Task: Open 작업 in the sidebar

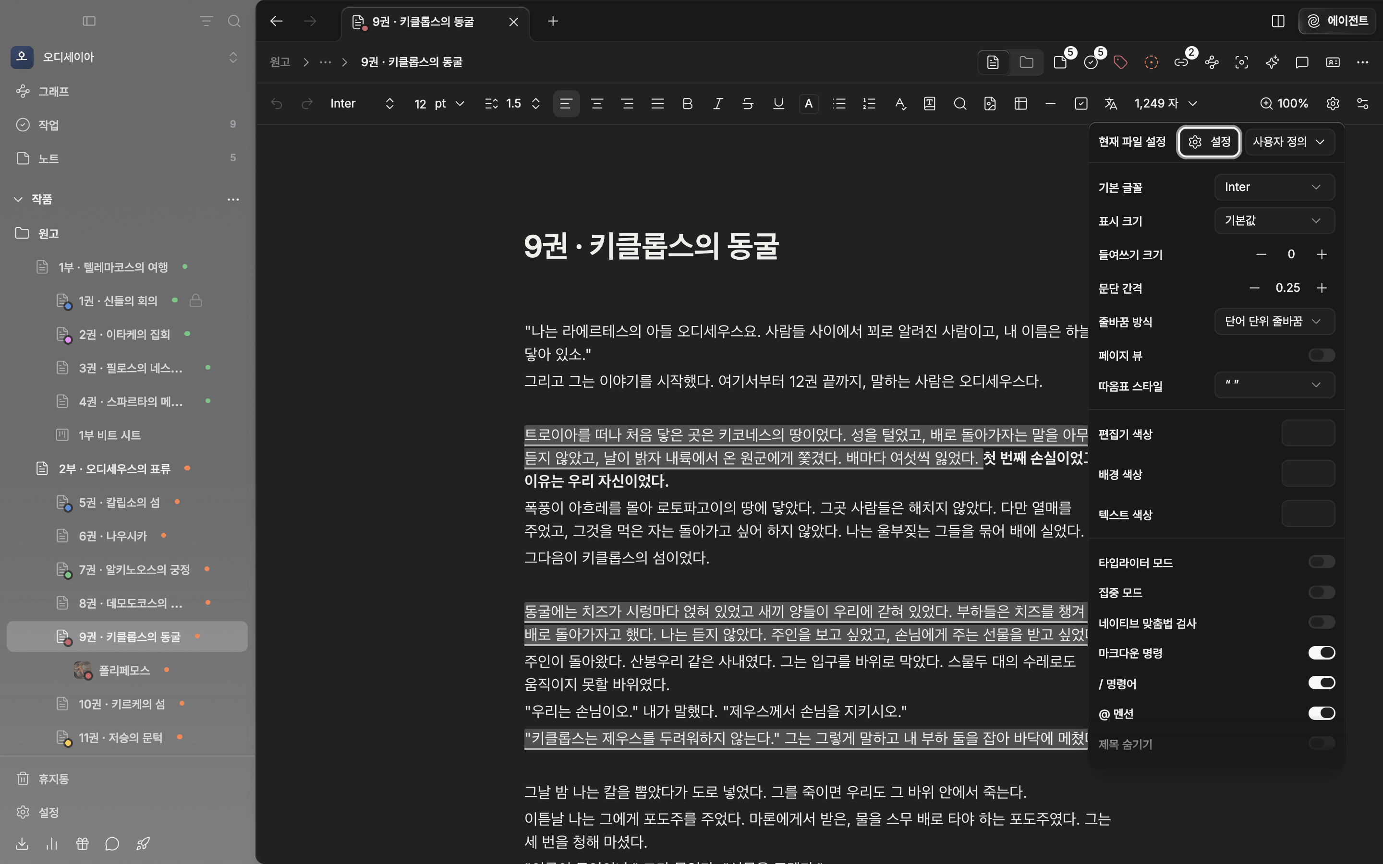Action: (x=127, y=125)
